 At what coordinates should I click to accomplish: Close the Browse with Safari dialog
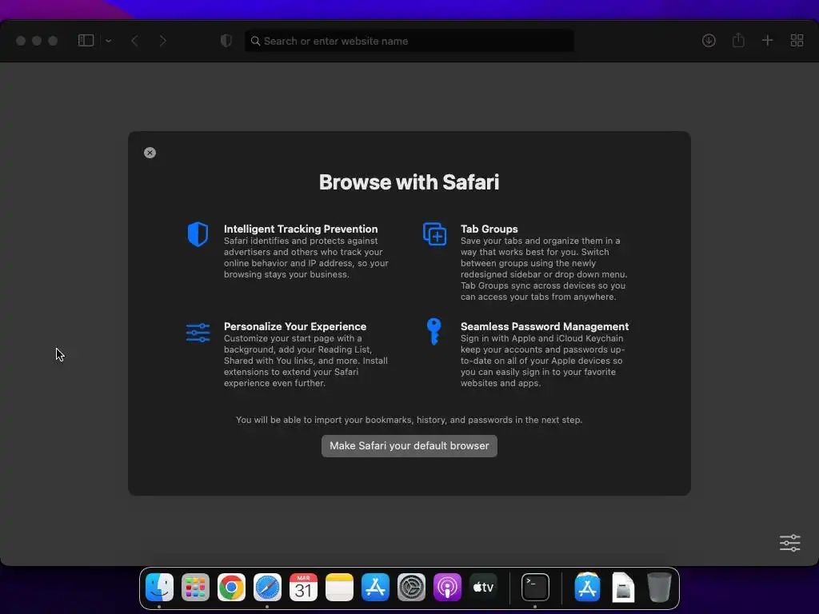tap(150, 153)
